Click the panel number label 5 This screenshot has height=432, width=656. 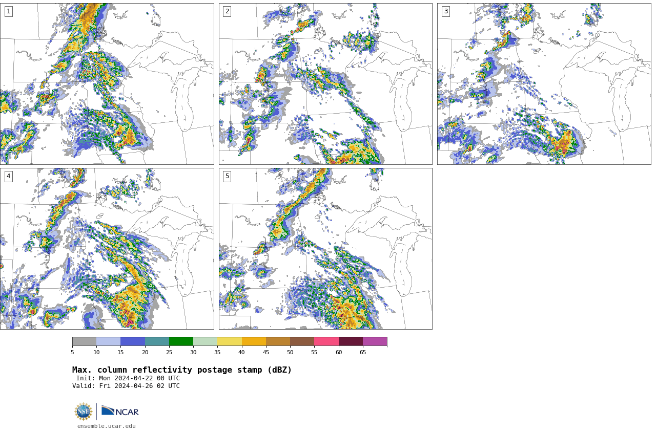point(227,176)
